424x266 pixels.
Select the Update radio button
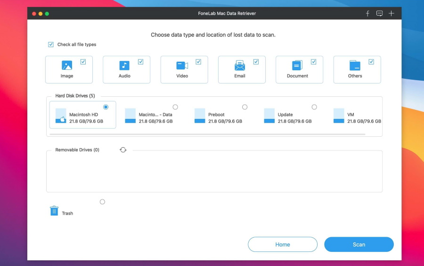[x=314, y=107]
